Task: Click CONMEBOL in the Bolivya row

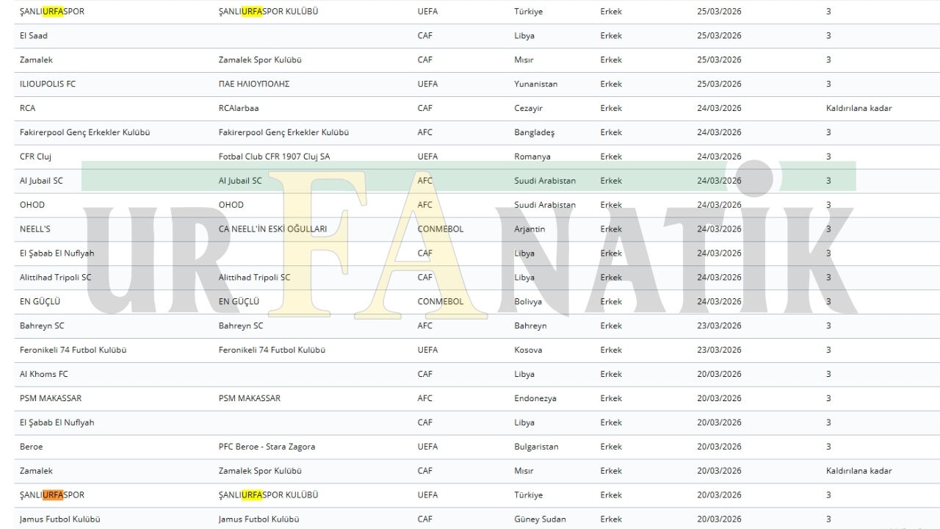Action: 441,301
